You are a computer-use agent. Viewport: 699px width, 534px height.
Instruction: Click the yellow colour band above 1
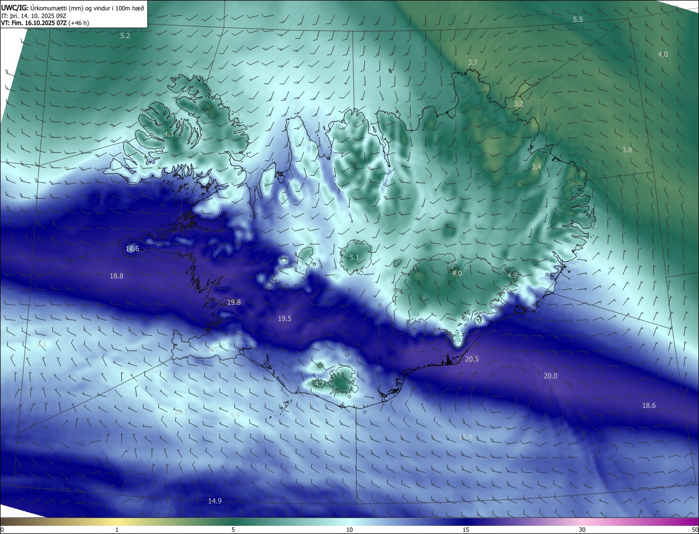click(117, 521)
